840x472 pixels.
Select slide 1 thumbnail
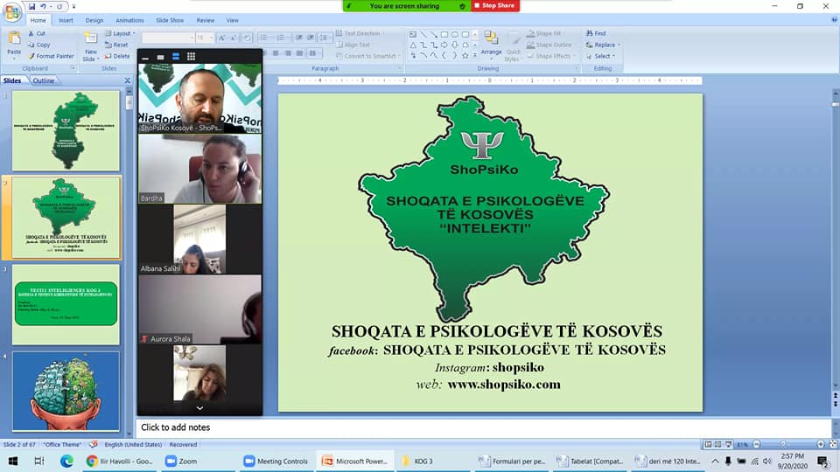coord(66,130)
